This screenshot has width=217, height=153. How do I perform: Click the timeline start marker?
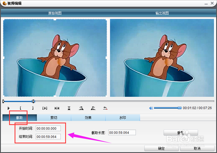[x=4, y=101]
